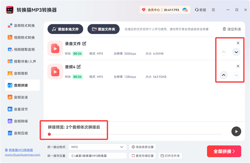Rename 录音文件 with the edit icon
This screenshot has width=250, height=163.
pos(84,43)
